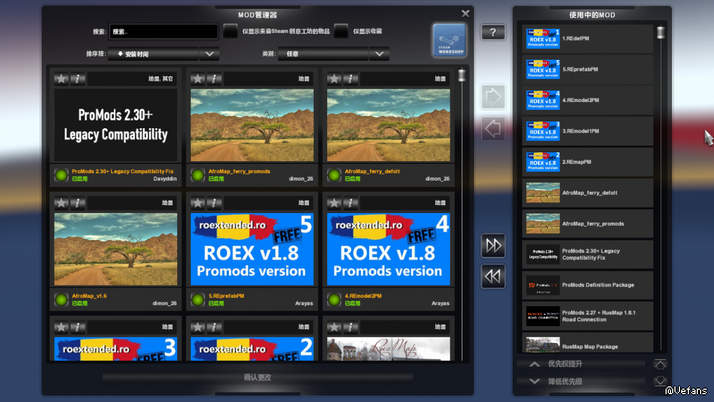Select 3.REmodel1PM in the active mods list
The width and height of the screenshot is (714, 402).
(x=587, y=131)
